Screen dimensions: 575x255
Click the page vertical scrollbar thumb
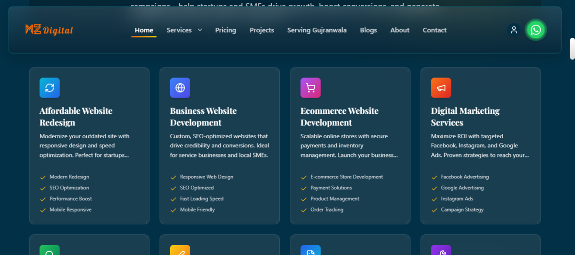572,49
